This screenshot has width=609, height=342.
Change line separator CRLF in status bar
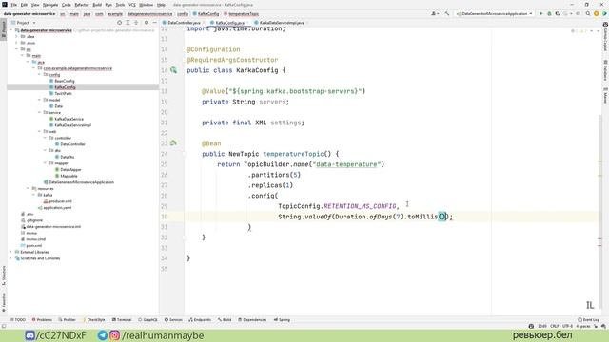point(554,326)
